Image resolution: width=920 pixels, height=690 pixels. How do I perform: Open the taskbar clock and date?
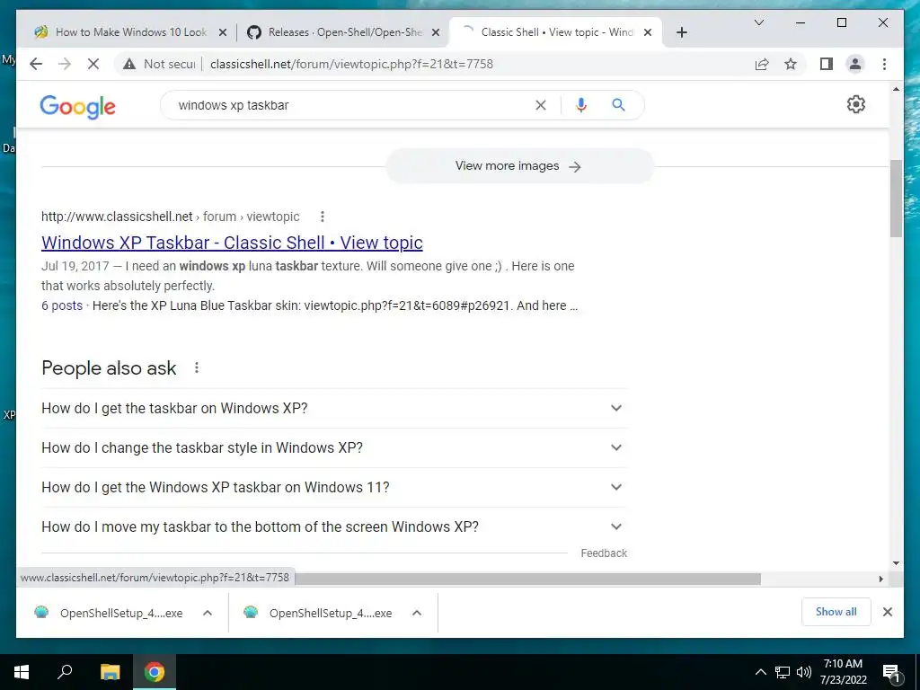(x=843, y=672)
